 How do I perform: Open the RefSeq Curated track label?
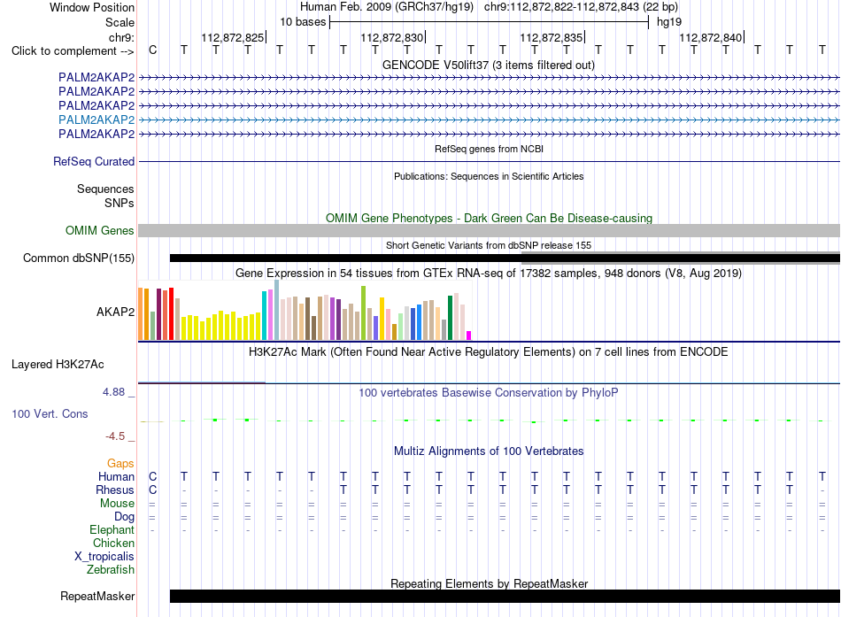coord(94,161)
